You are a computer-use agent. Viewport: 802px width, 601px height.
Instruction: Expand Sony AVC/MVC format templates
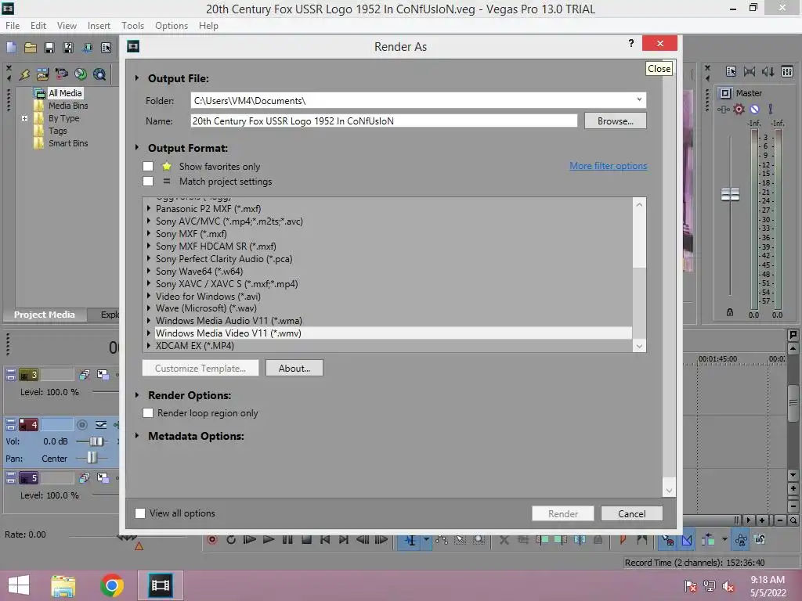pyautogui.click(x=149, y=221)
